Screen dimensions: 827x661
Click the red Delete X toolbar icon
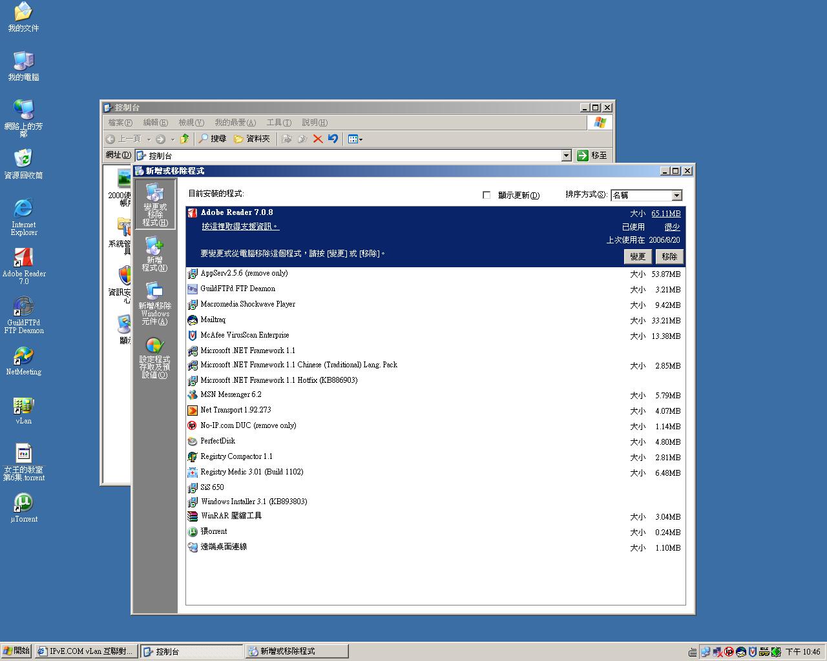click(x=318, y=139)
